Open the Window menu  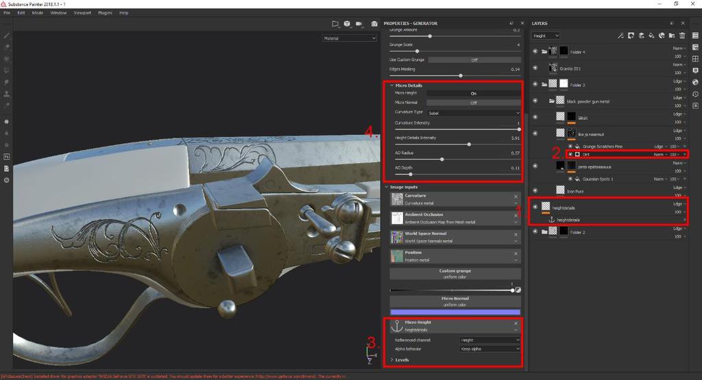pyautogui.click(x=58, y=13)
